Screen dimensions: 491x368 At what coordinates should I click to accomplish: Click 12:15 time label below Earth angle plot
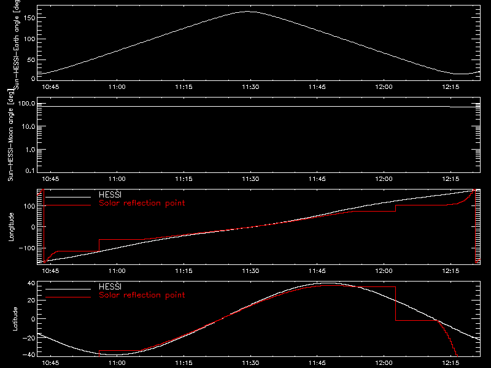point(450,87)
